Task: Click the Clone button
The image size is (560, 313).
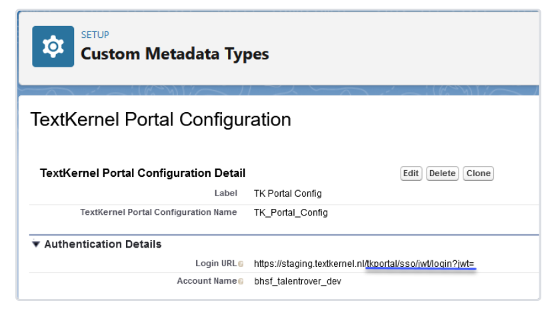Action: 478,174
